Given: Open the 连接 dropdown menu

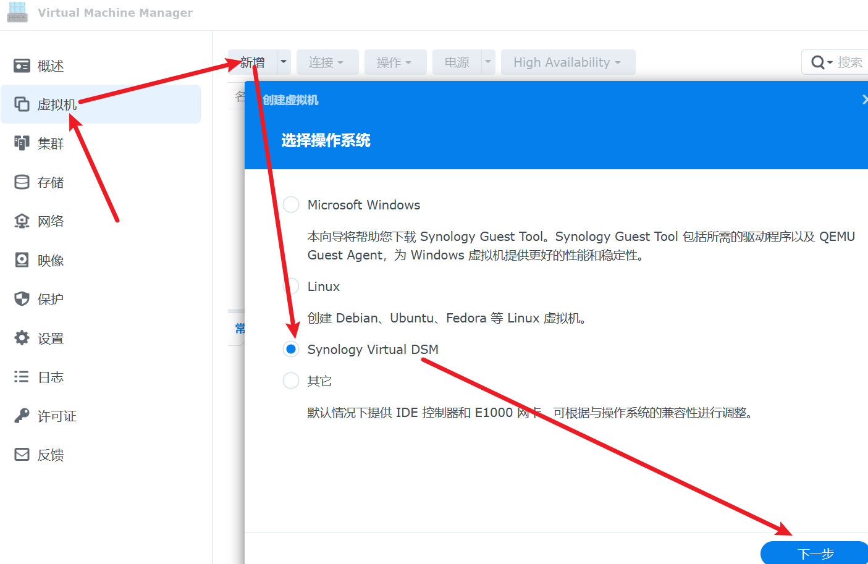Looking at the screenshot, I should tap(327, 62).
